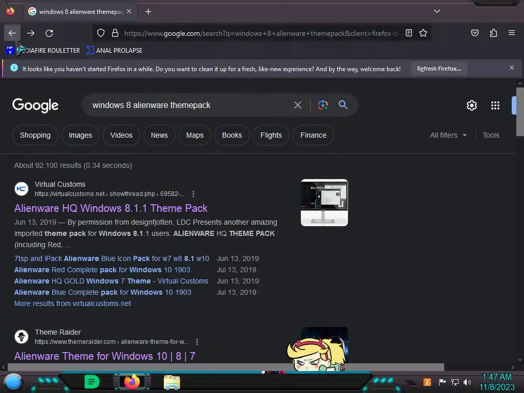Search by image with Google Lens
524x393 pixels.
pyautogui.click(x=322, y=105)
